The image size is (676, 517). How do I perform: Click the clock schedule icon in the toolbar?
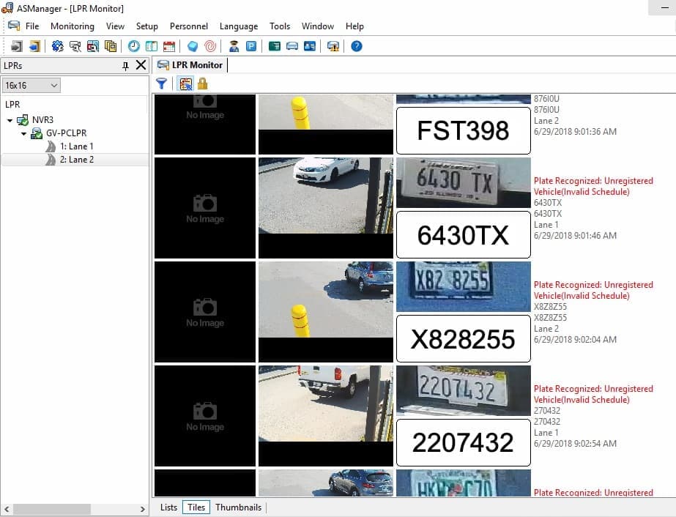(133, 45)
